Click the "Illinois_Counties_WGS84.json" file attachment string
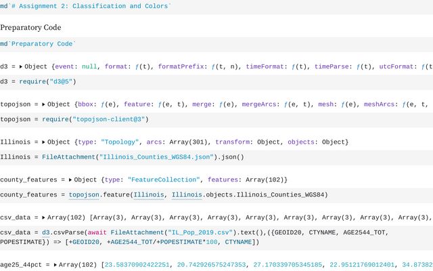 (156, 157)
